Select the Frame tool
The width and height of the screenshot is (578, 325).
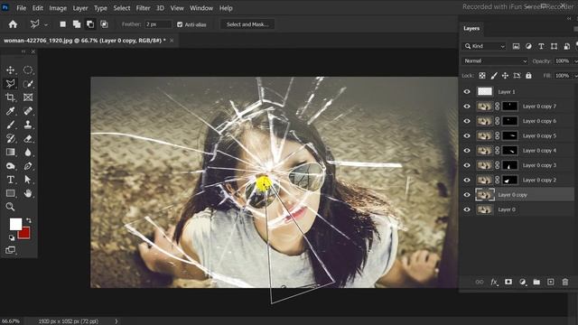coord(28,97)
